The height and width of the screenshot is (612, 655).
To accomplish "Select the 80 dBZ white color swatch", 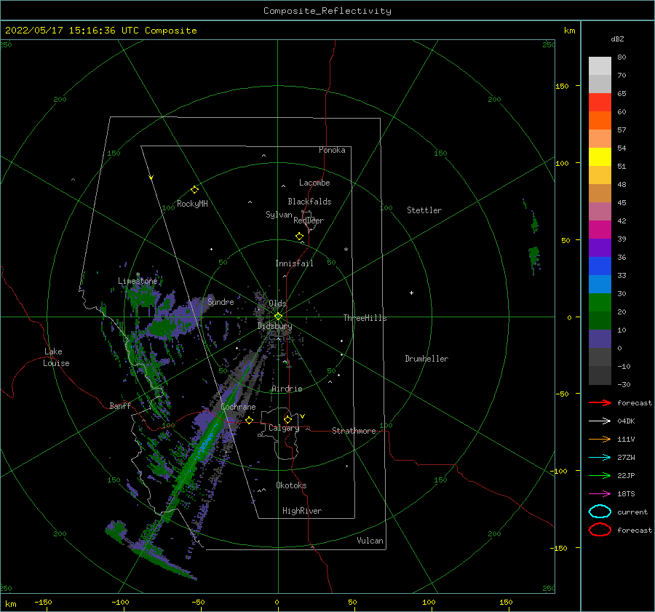I will pos(600,66).
